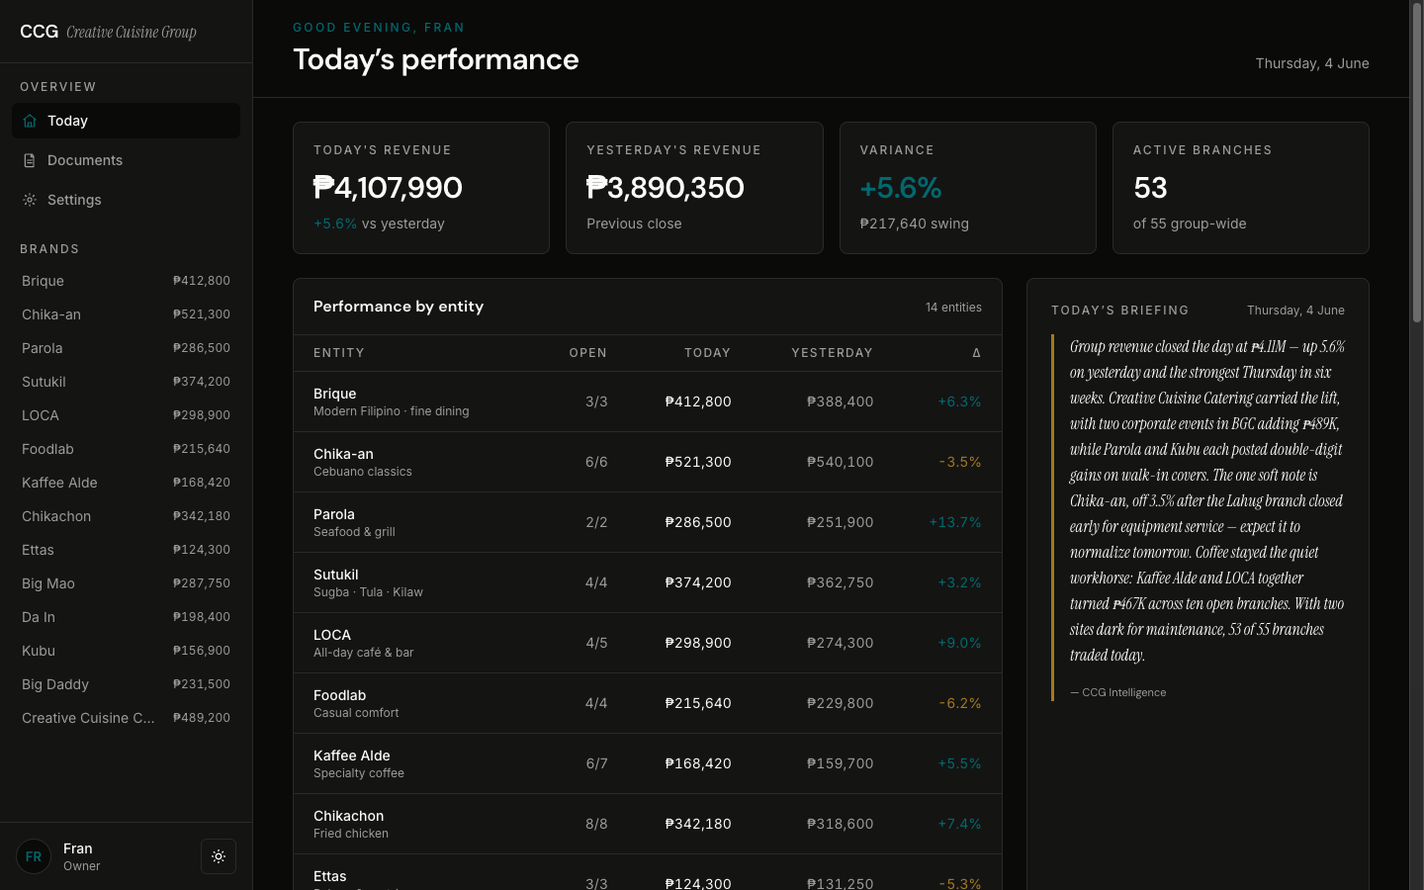1424x890 pixels.
Task: Select Parola brand in sidebar
Action: click(126, 348)
